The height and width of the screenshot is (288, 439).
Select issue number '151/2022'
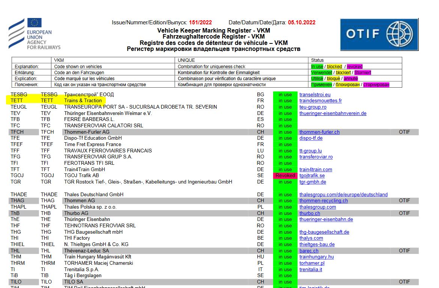[200, 22]
